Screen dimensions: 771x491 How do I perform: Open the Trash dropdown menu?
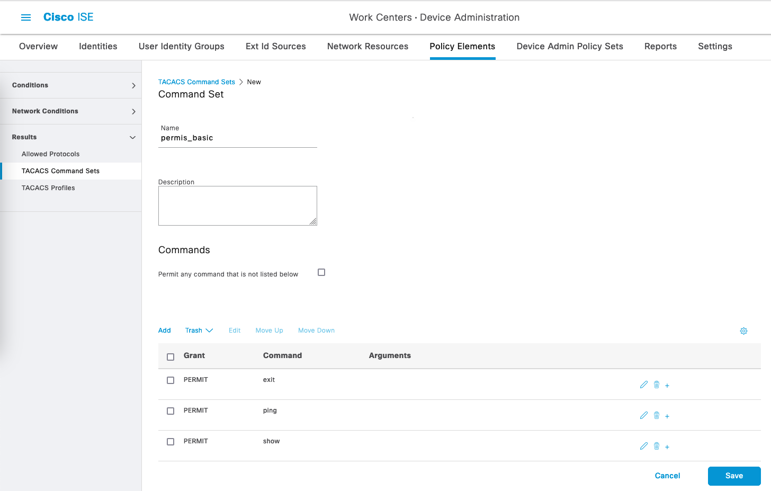(199, 331)
